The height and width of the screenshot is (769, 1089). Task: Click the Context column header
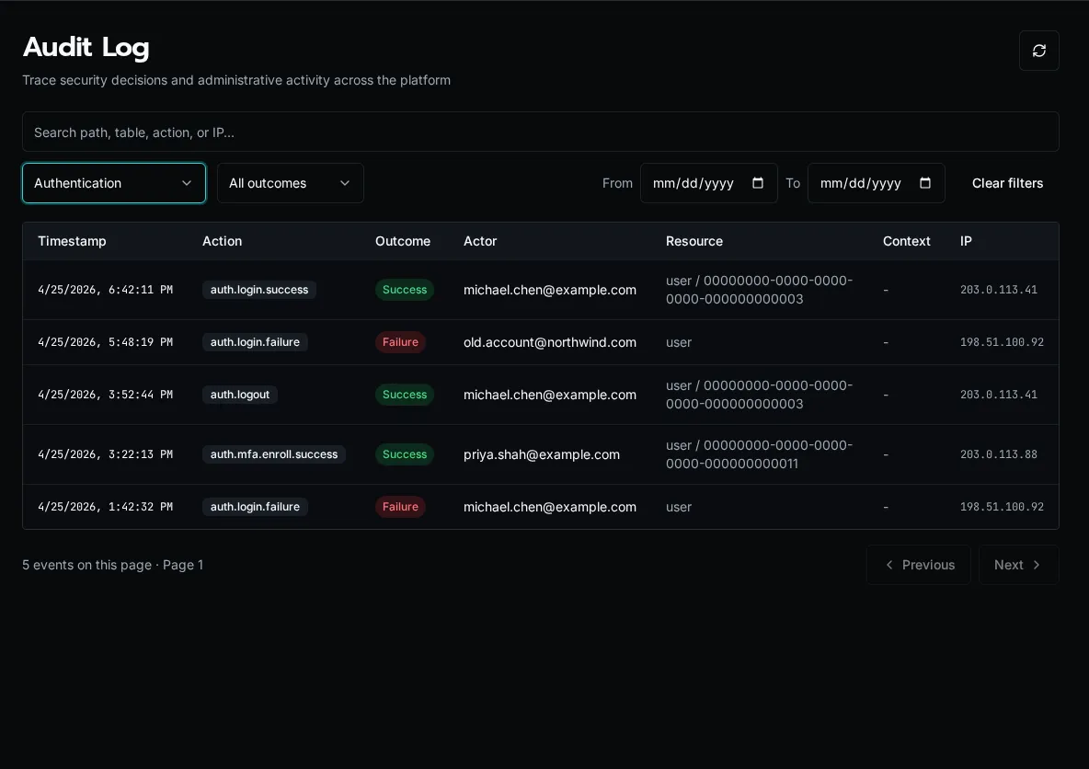click(906, 241)
